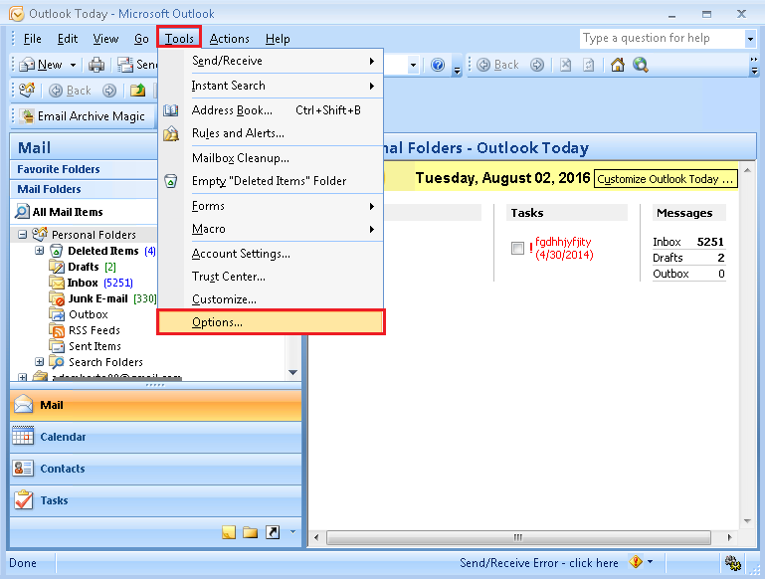This screenshot has width=765, height=579.
Task: Select Account Settings menu entry
Action: click(271, 254)
